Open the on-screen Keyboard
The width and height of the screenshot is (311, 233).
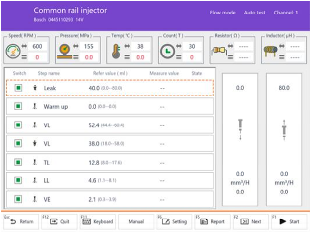98,222
